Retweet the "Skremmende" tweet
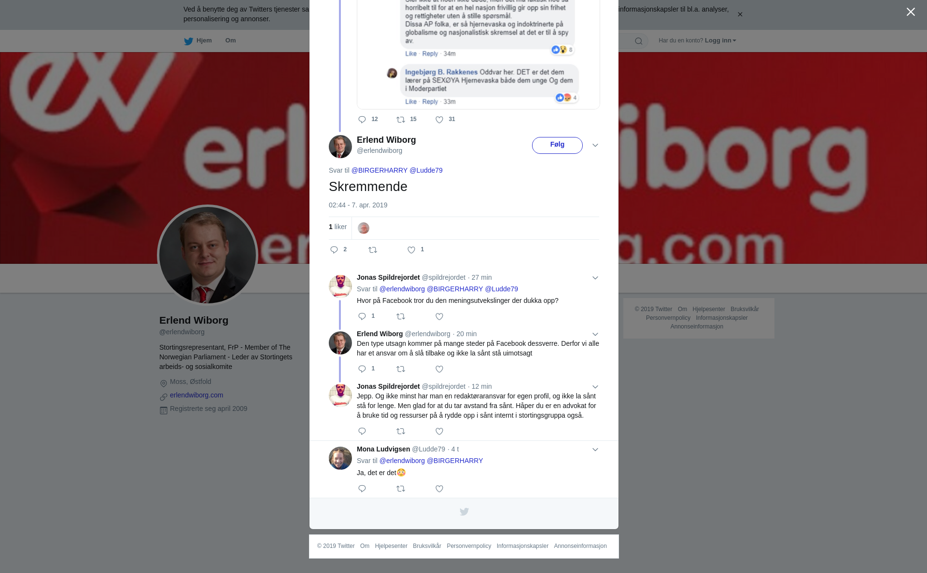 [373, 250]
